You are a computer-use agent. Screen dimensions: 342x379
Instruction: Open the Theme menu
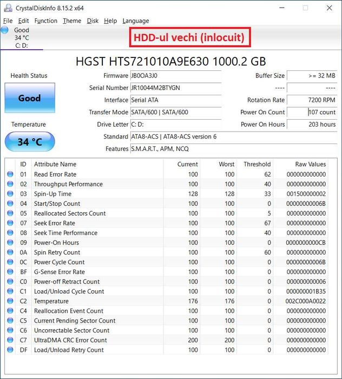[x=72, y=21]
